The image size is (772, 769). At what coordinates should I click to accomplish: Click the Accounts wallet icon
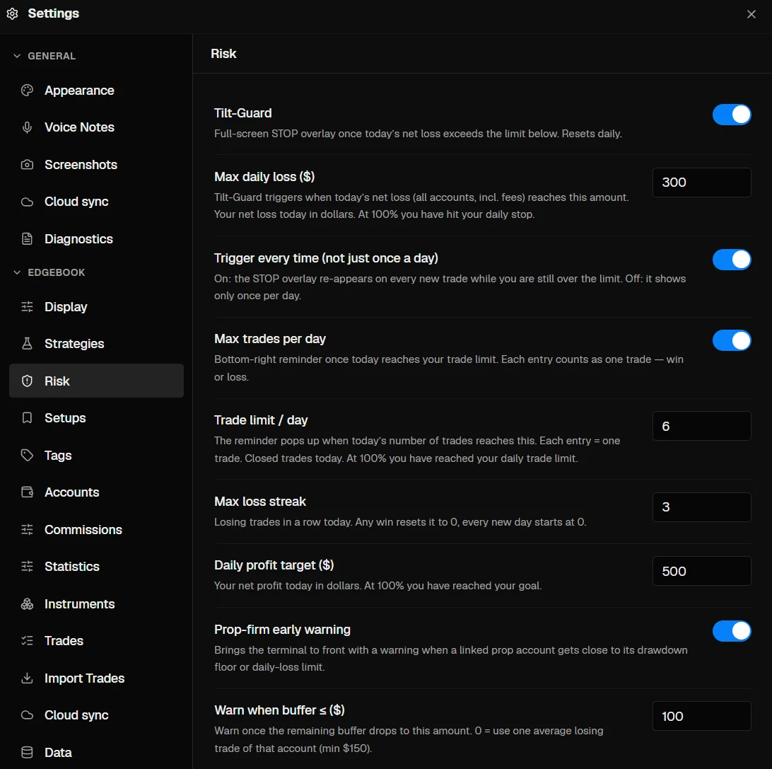[27, 492]
